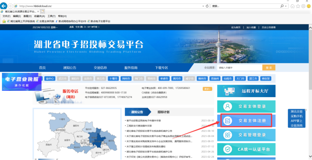Open the 收藏夹(A) menu
312x160 pixels.
pyautogui.click(x=39, y=16)
